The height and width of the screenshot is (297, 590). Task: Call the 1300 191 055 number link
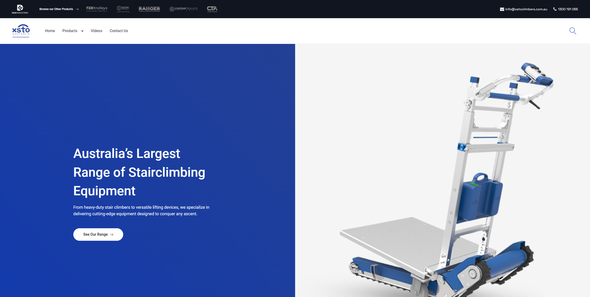(568, 9)
